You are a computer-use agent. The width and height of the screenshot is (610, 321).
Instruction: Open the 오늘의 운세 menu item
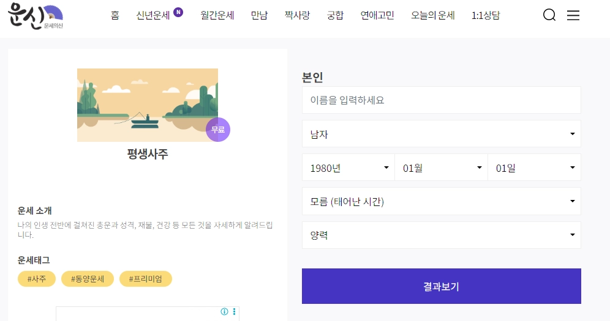coord(432,15)
